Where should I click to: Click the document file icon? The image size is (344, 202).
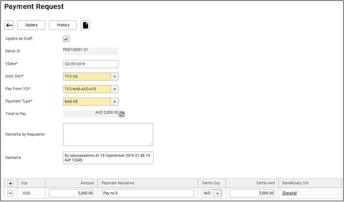click(86, 25)
